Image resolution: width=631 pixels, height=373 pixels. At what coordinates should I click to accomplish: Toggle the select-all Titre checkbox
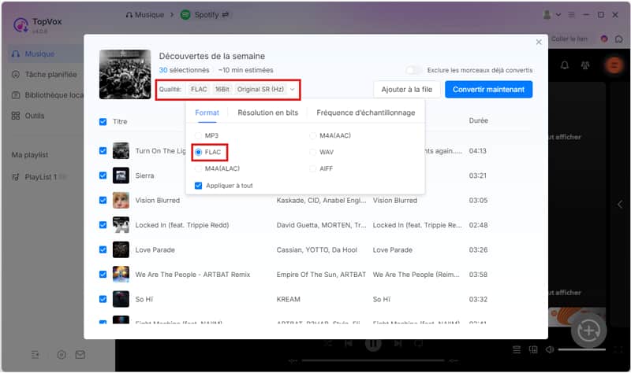click(x=103, y=122)
